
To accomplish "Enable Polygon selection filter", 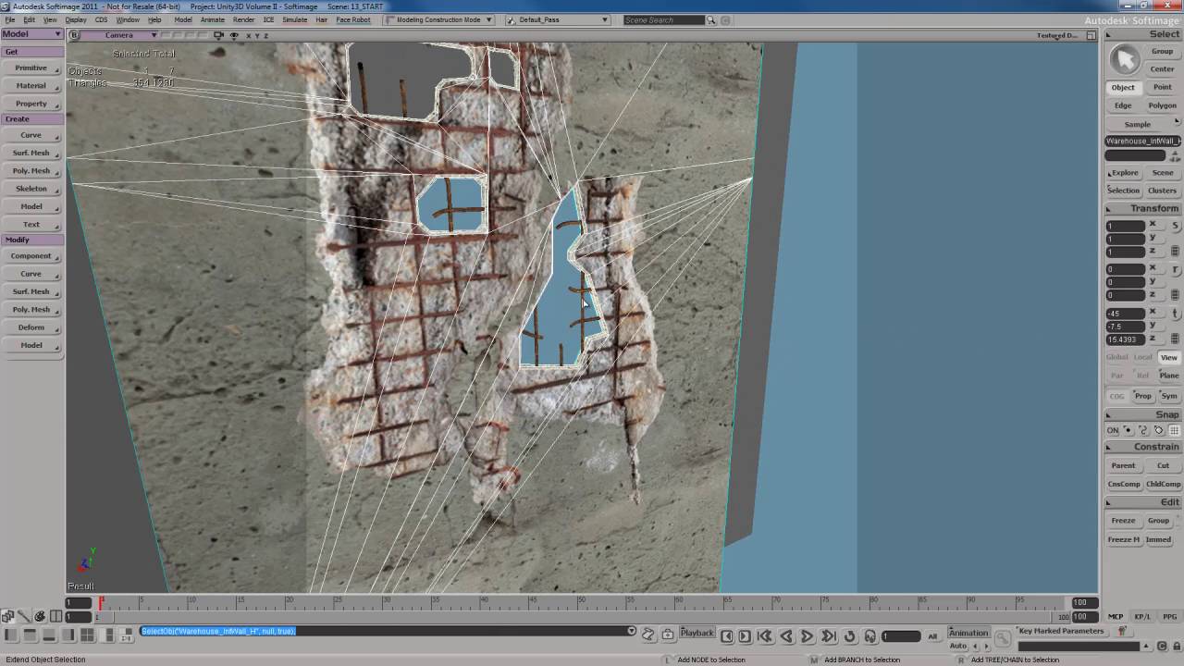I will point(1162,105).
